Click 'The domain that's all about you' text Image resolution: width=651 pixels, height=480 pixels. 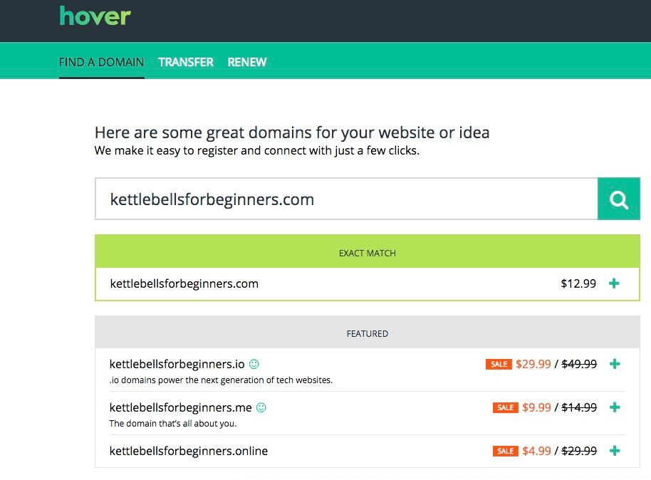(x=172, y=424)
